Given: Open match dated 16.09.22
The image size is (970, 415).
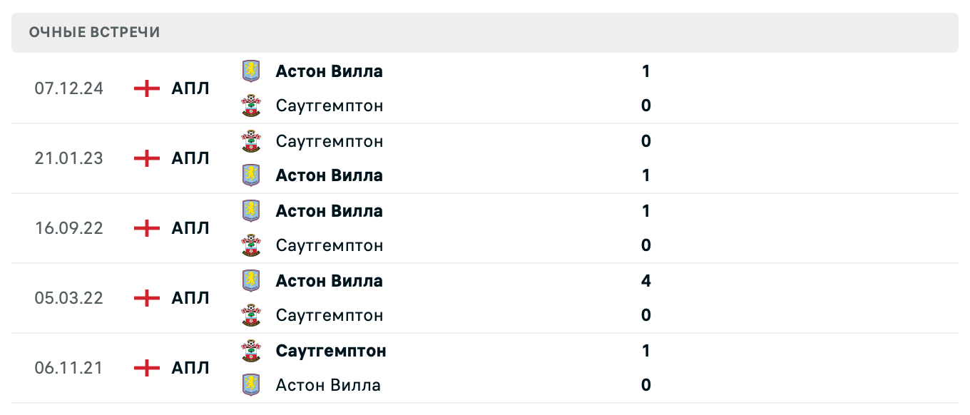Looking at the screenshot, I should [68, 228].
